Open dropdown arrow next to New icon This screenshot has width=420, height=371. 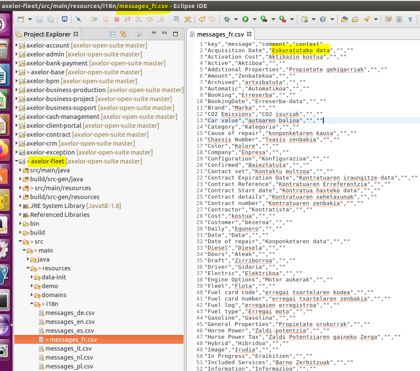pyautogui.click(x=30, y=20)
